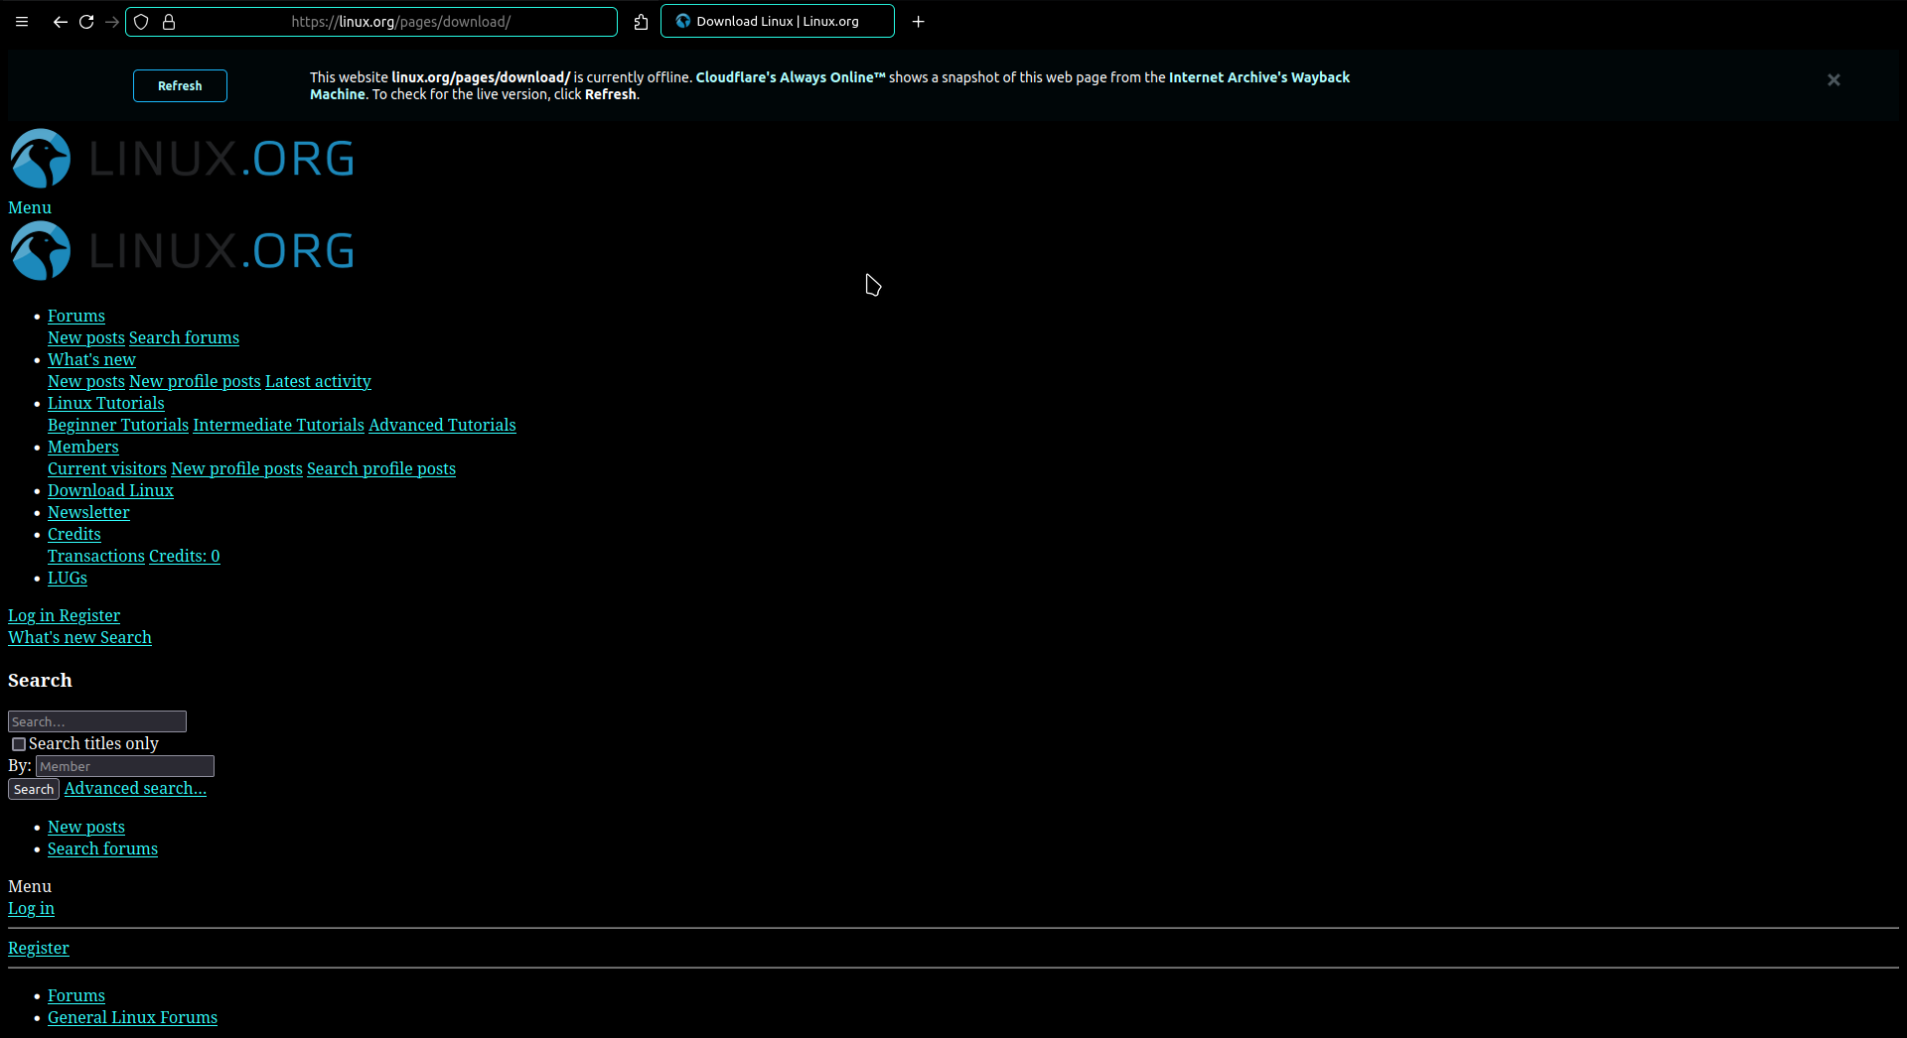The width and height of the screenshot is (1907, 1038).
Task: Open New posts below the search form
Action: 86,827
